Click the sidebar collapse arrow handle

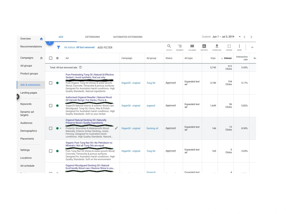tap(18, 97)
